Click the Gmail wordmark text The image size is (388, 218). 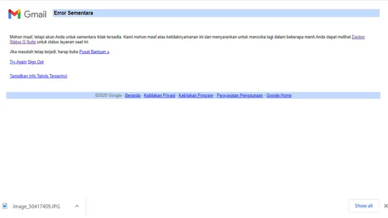point(35,15)
